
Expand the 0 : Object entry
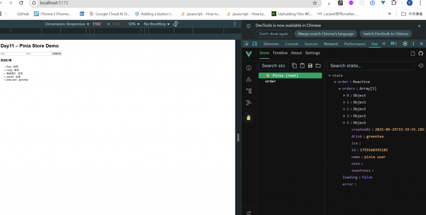tap(344, 96)
